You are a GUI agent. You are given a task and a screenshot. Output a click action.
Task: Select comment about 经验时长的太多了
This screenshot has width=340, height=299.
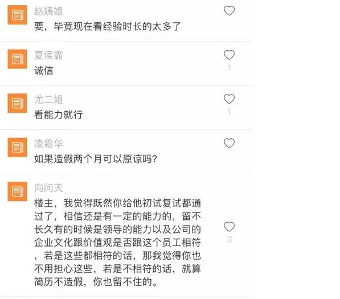[107, 26]
